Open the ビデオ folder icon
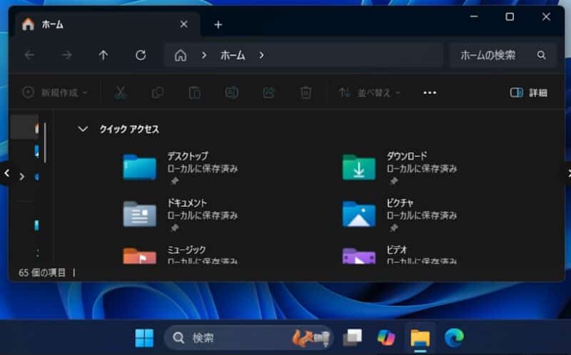Viewport: 571px width, 355px height. coord(359,256)
